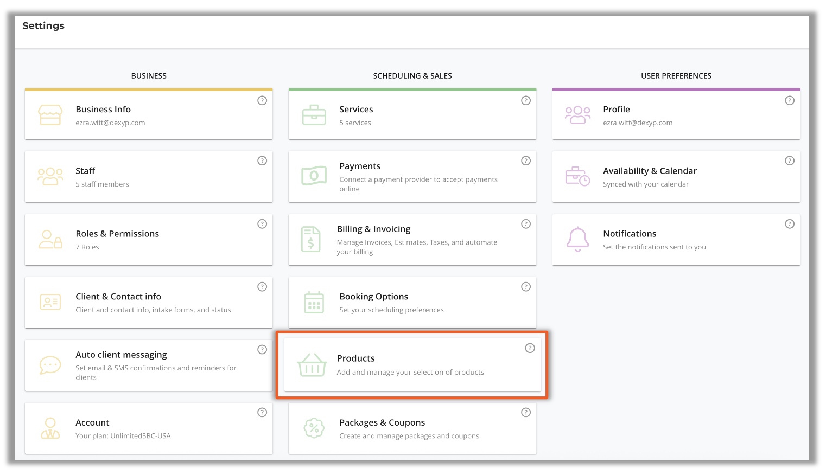Image resolution: width=826 pixels, height=475 pixels.
Task: Select the Profile settings title
Action: (x=616, y=110)
